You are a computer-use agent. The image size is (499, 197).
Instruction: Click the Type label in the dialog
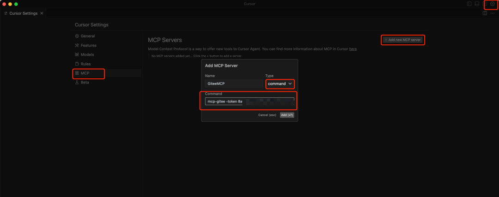tap(269, 76)
